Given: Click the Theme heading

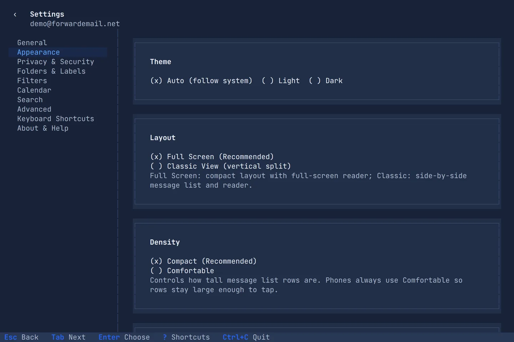Looking at the screenshot, I should click(161, 62).
